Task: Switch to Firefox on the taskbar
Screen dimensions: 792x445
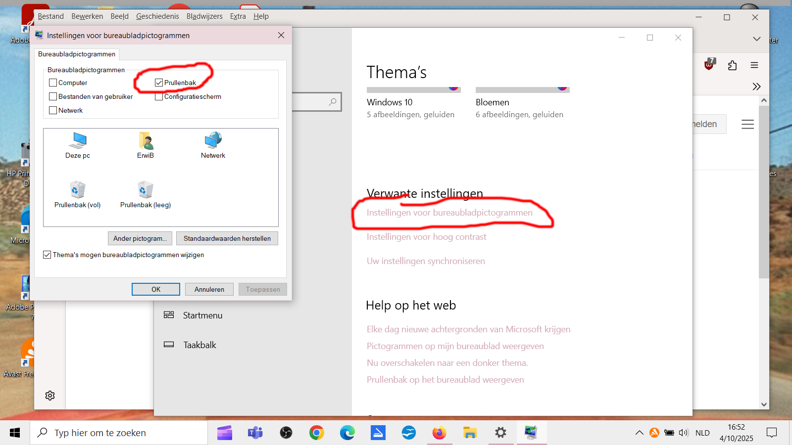Action: point(440,433)
